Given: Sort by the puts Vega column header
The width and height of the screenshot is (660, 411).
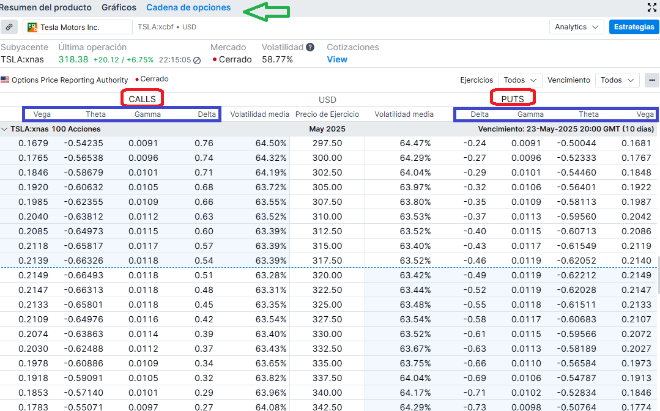Looking at the screenshot, I should tap(645, 114).
